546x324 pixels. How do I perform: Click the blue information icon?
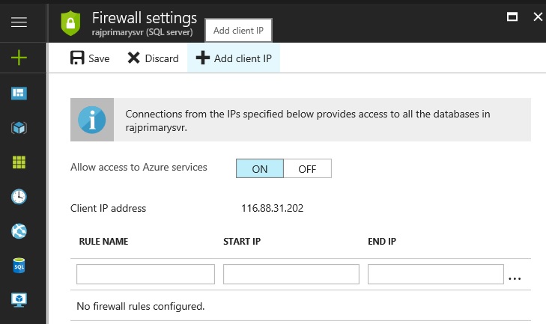(92, 120)
